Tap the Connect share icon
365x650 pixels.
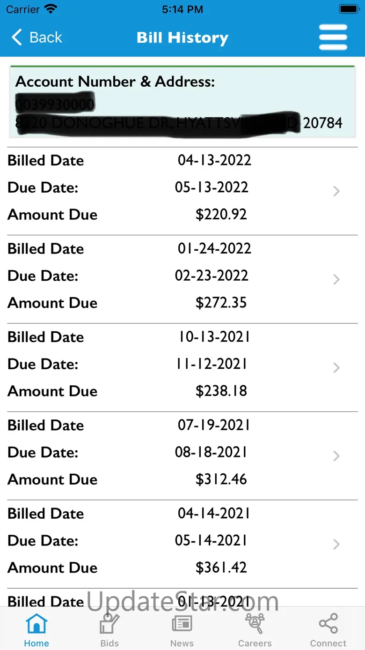[x=328, y=624]
